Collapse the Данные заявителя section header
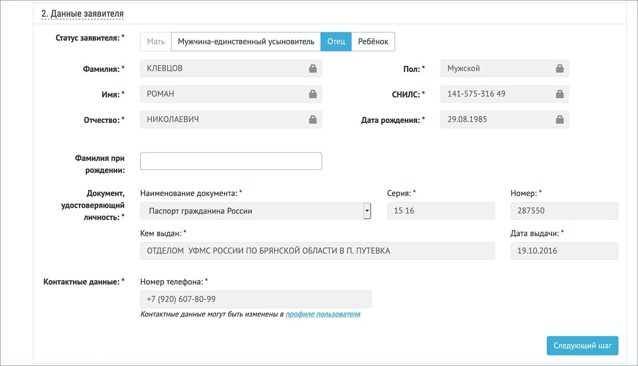 (82, 14)
